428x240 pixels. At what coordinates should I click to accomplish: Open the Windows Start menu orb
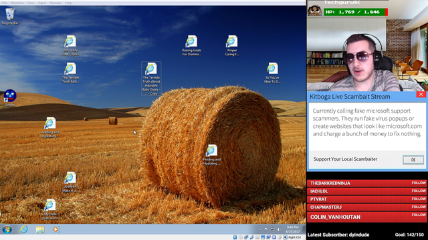click(7, 229)
